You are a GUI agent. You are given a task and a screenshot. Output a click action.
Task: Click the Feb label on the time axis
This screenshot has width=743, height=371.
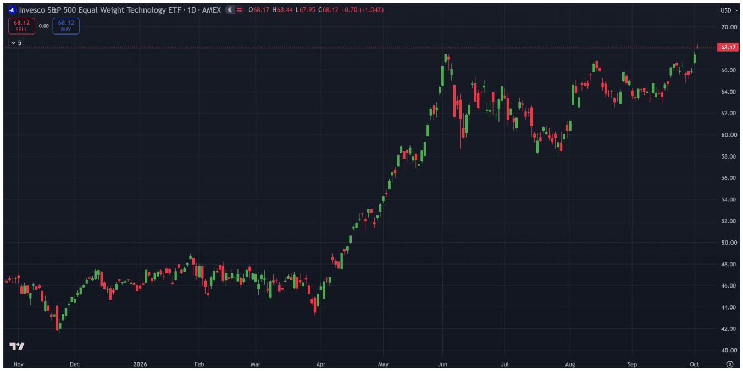pyautogui.click(x=199, y=364)
